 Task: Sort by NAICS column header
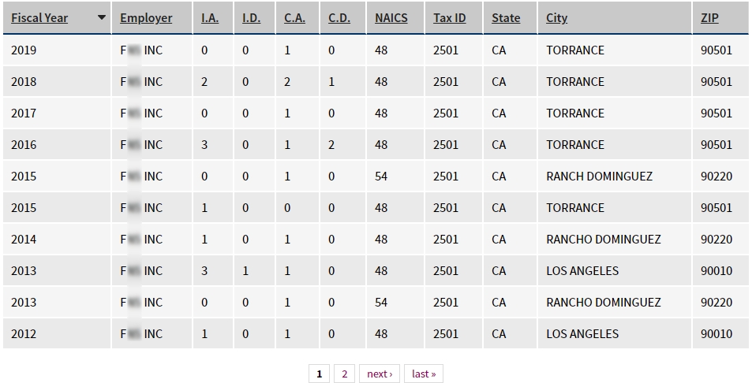[391, 17]
